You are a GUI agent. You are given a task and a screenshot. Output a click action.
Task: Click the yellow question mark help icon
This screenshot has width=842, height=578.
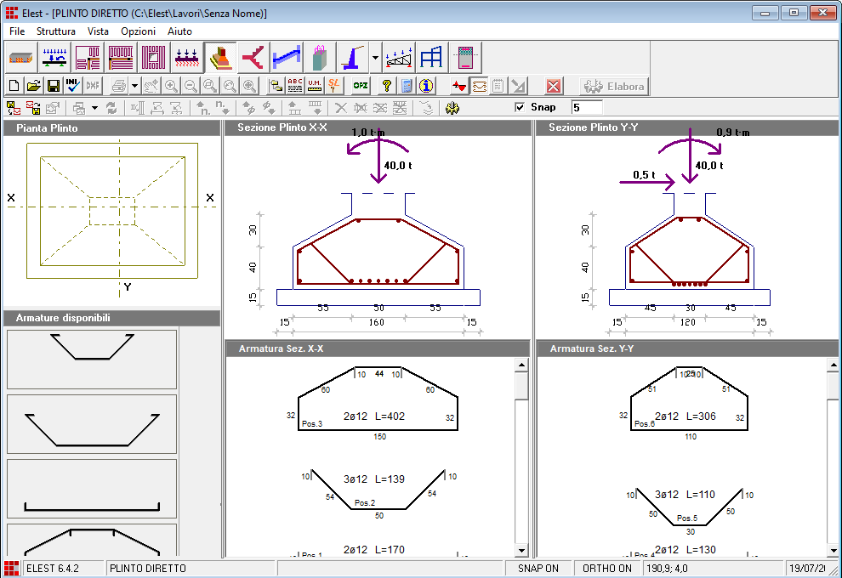[386, 86]
